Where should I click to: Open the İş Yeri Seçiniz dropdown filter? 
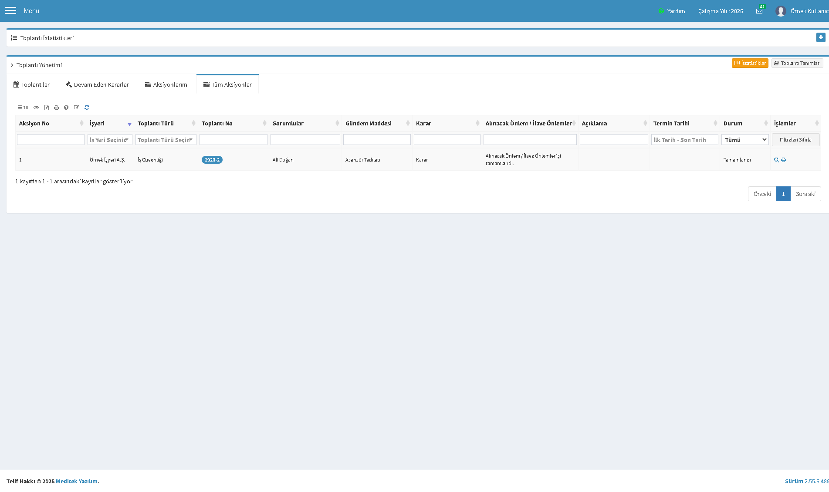[110, 140]
